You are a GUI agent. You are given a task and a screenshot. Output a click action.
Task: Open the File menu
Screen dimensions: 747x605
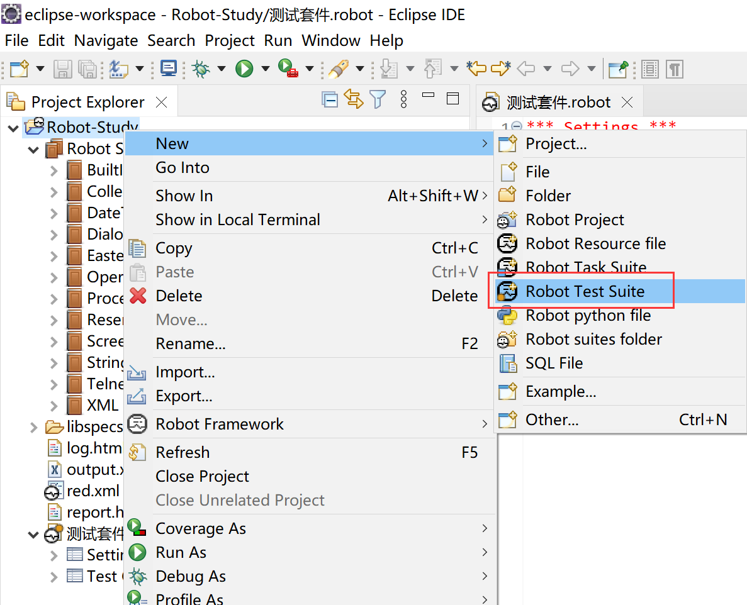coord(16,40)
